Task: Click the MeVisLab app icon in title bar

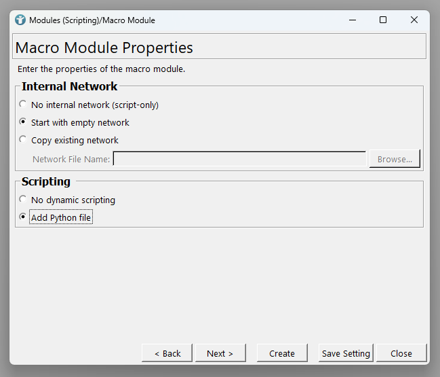Action: [x=20, y=20]
